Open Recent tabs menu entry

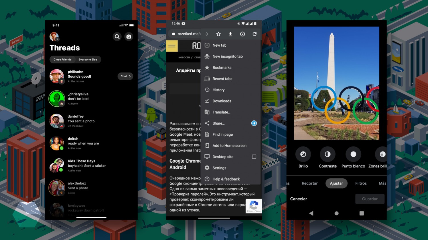point(231,79)
